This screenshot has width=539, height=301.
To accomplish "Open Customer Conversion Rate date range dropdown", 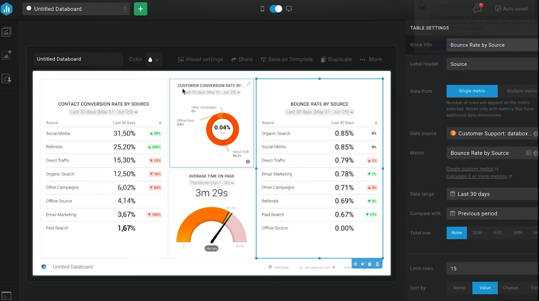I will [x=212, y=92].
